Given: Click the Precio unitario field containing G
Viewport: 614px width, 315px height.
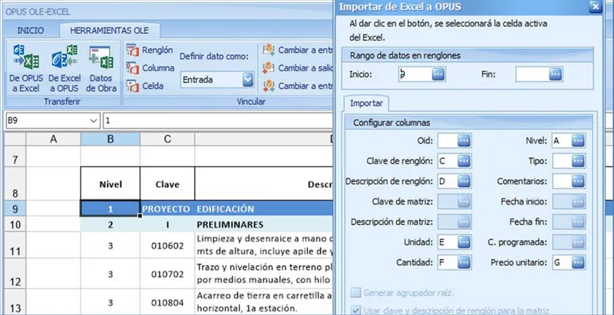Looking at the screenshot, I should [562, 262].
